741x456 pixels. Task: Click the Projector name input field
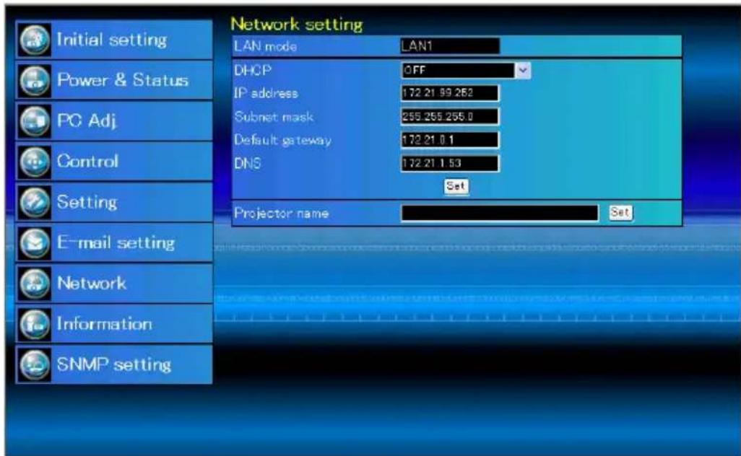tap(500, 213)
